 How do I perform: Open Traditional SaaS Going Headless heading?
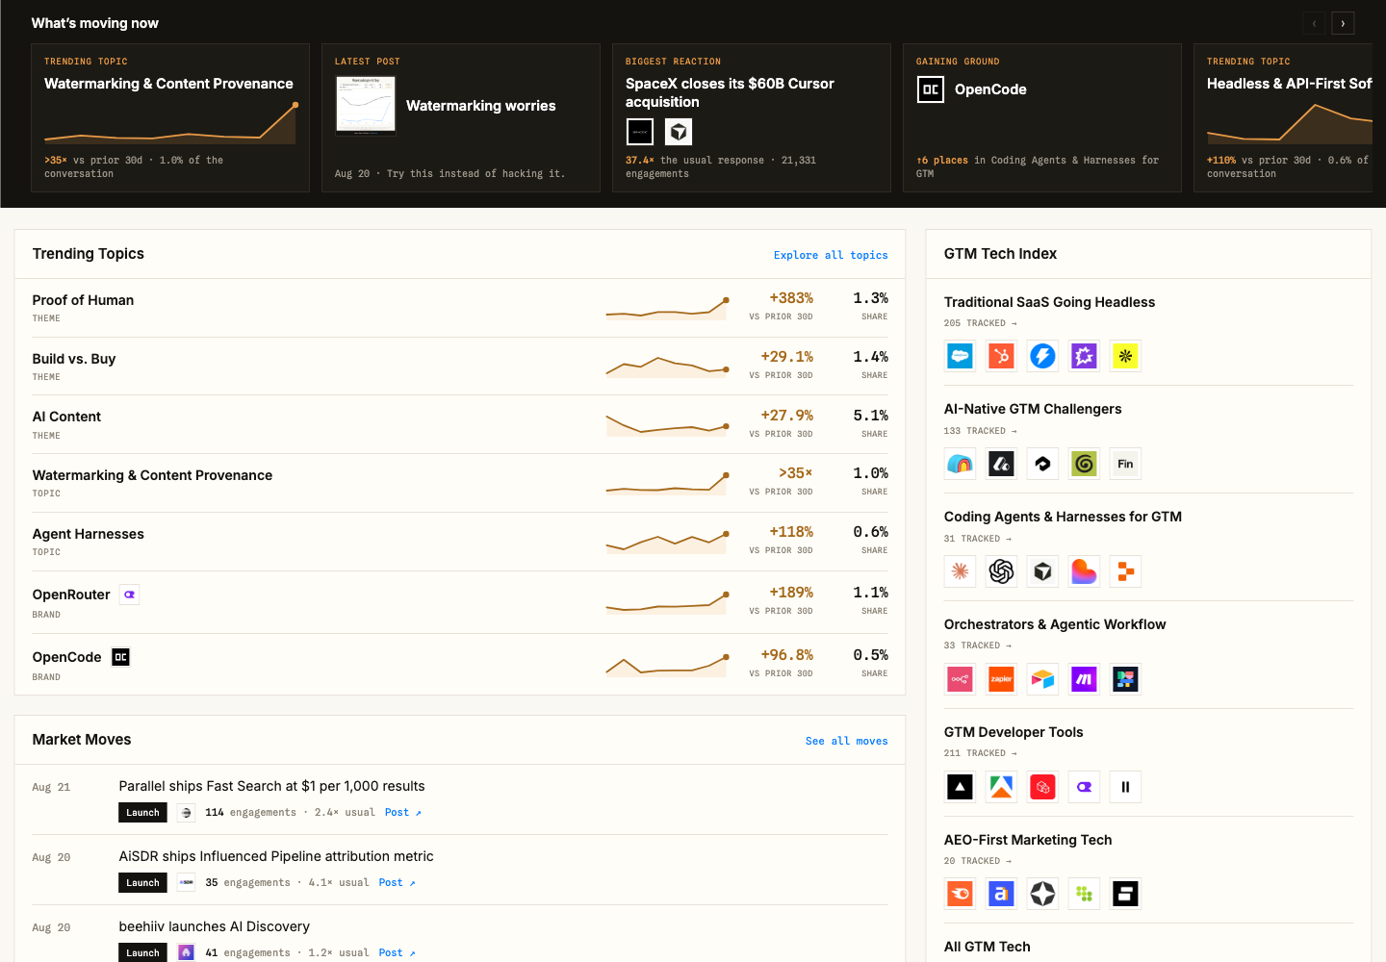coord(1049,302)
